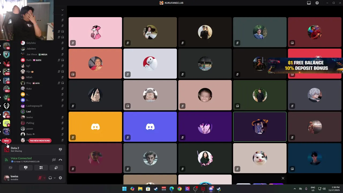Open Windows Start menu
The height and width of the screenshot is (193, 343).
point(124,189)
